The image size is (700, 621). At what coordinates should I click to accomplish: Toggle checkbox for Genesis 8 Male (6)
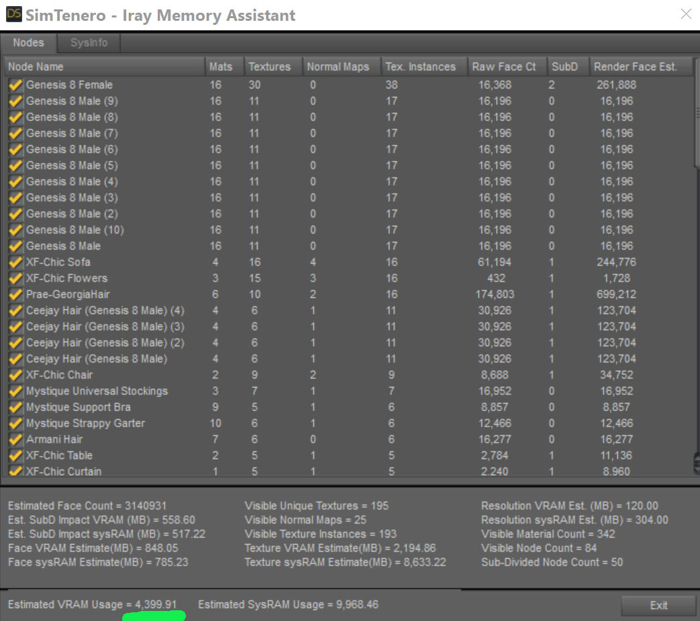pos(15,149)
